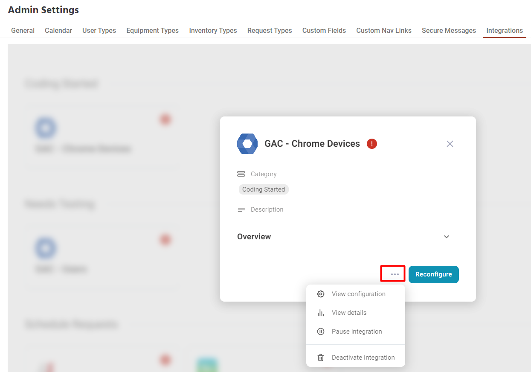
Task: Click the gear icon beside View configuration
Action: pos(321,294)
